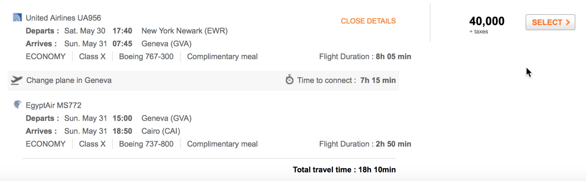Click the orange arrow on SELECT
The width and height of the screenshot is (586, 181).
[x=568, y=22]
